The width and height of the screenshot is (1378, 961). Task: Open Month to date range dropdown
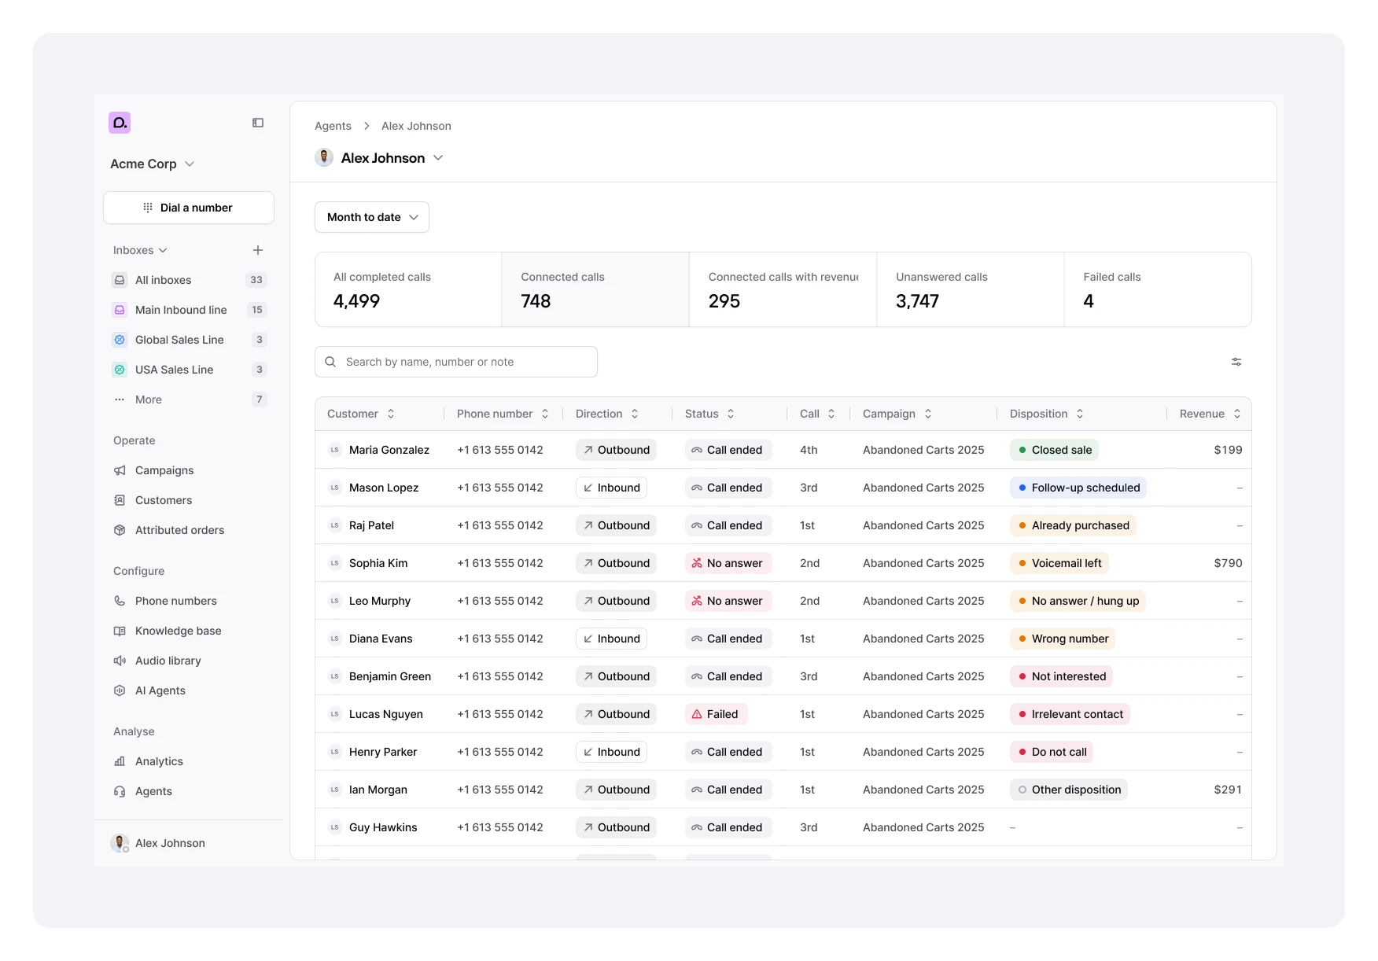[x=372, y=217]
